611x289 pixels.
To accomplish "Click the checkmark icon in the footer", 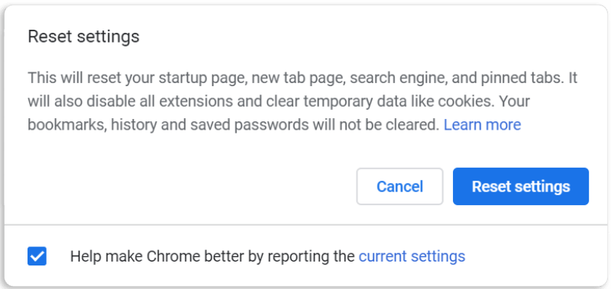I will coord(37,256).
